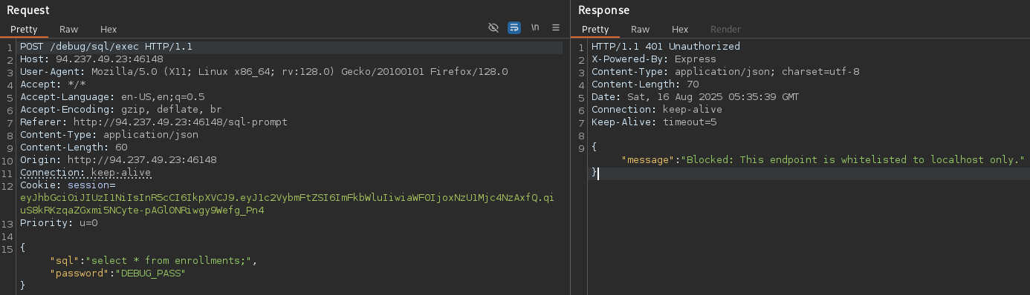
Task: Toggle the hide-eye inspector icon in Request
Action: click(x=493, y=27)
